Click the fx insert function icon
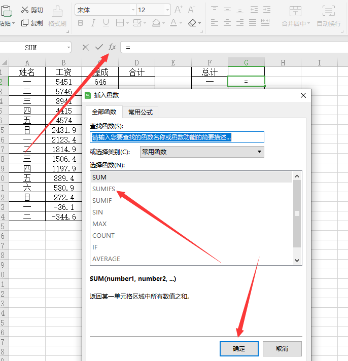Screen dimensions: 348x361 112,47
